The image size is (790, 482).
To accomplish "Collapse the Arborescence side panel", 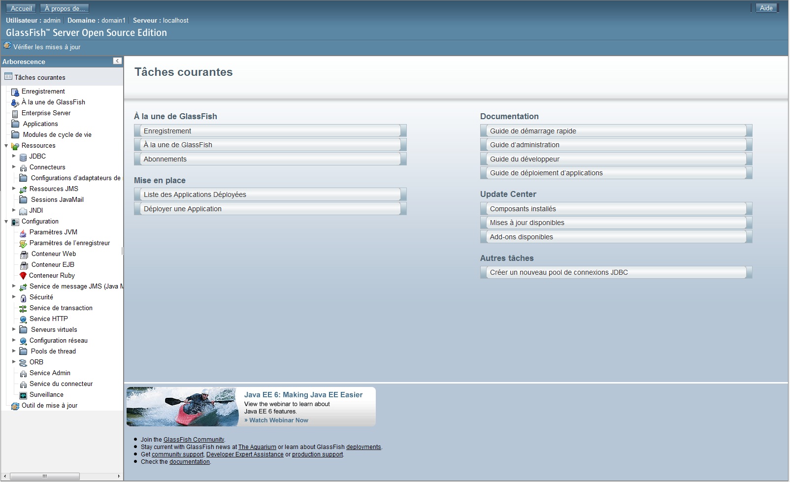I will [117, 61].
